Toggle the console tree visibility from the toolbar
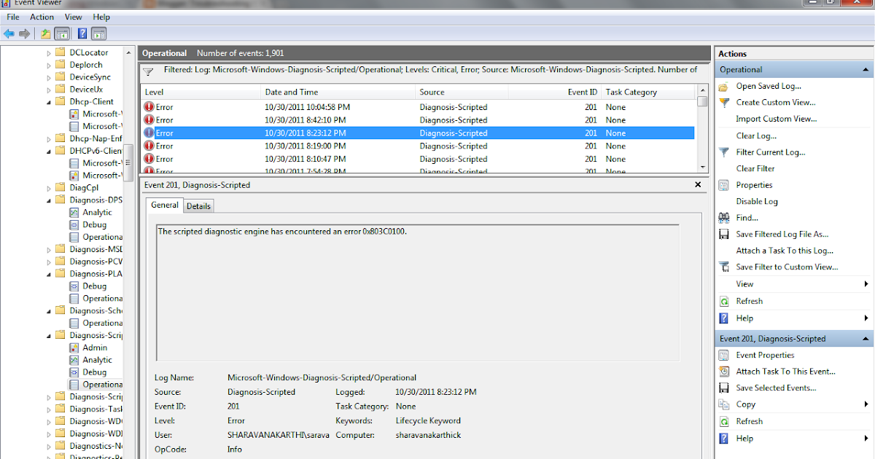The width and height of the screenshot is (875, 459). coord(62,34)
